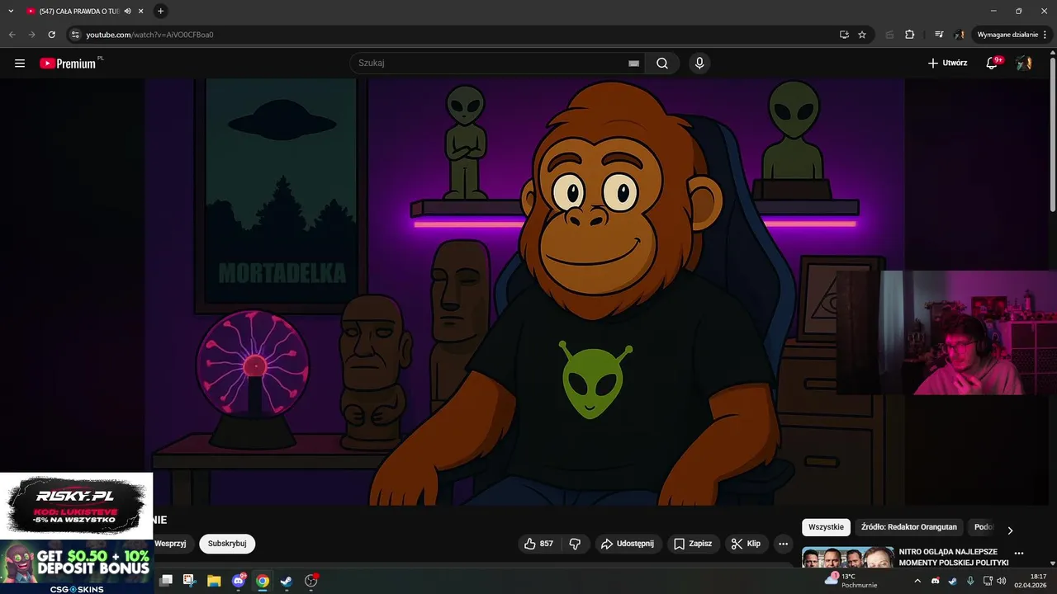
Task: Select Źródło: Redaktor Orangutan chip
Action: point(908,527)
